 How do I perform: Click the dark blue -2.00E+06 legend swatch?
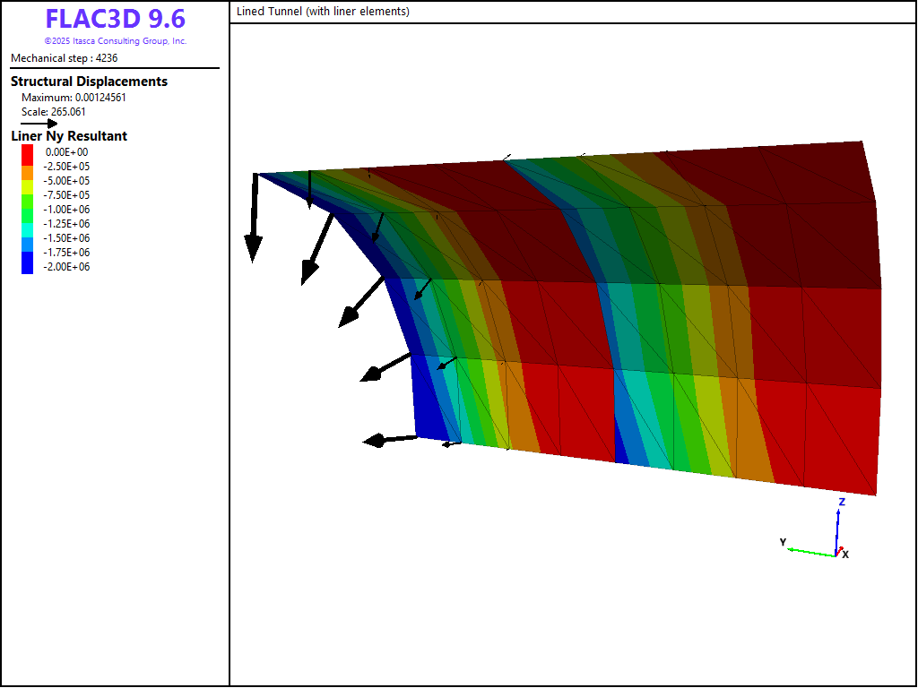[27, 266]
